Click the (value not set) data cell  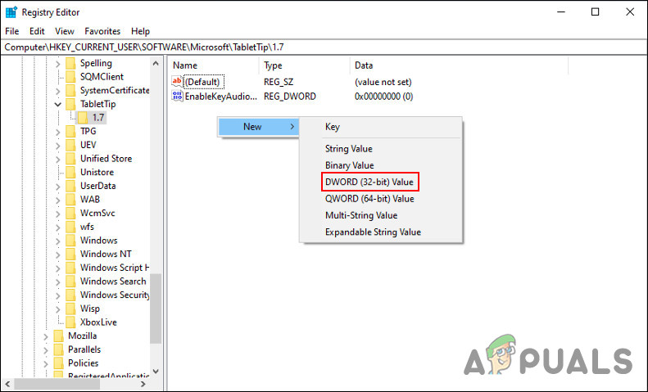click(x=383, y=82)
